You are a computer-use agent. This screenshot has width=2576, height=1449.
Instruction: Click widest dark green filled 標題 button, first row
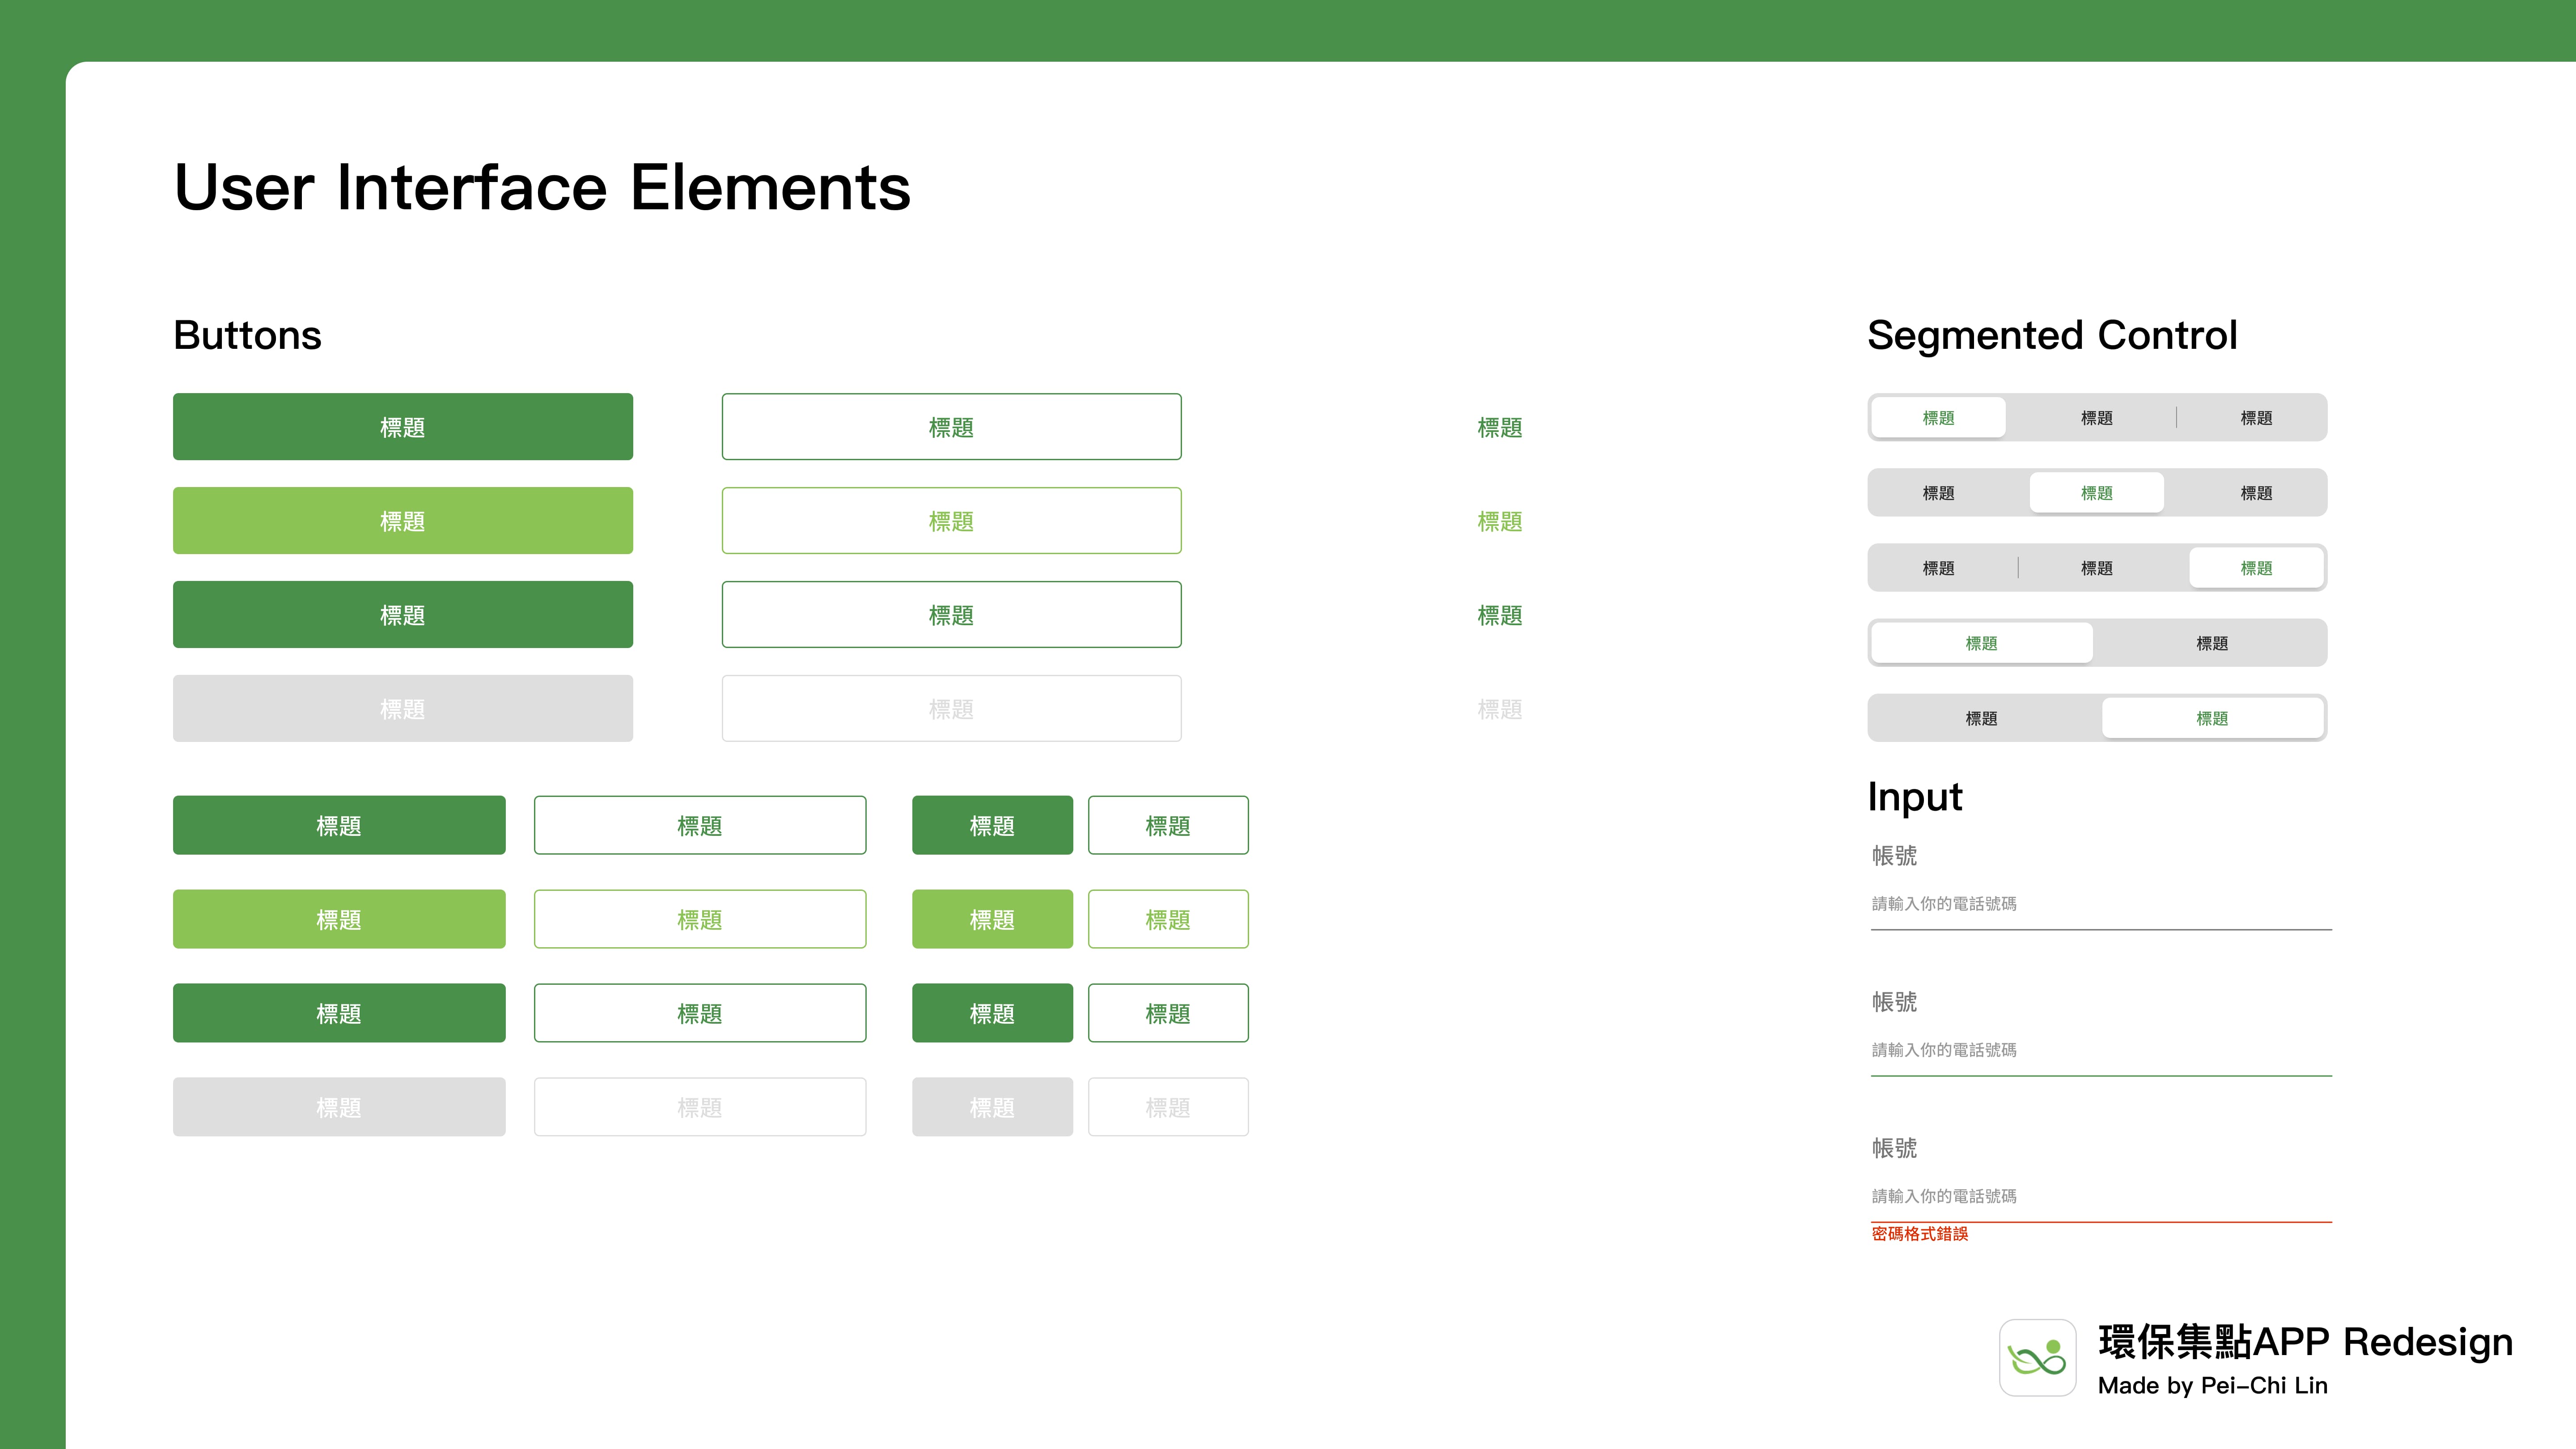(403, 427)
